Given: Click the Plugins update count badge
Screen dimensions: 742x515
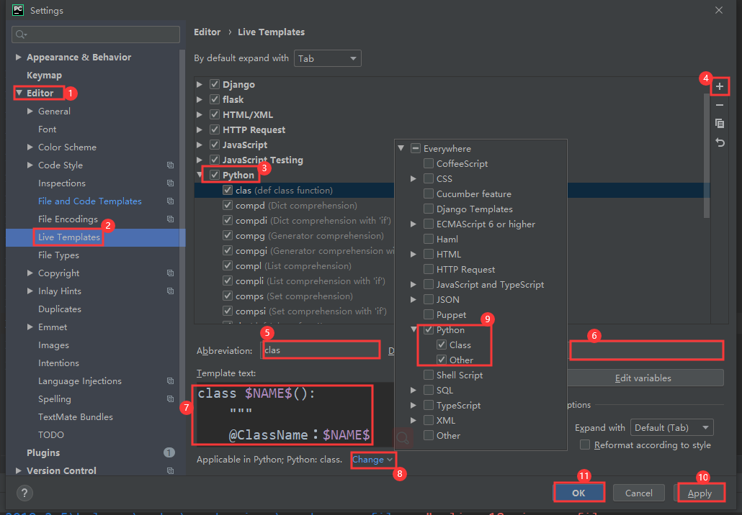Looking at the screenshot, I should 169,452.
